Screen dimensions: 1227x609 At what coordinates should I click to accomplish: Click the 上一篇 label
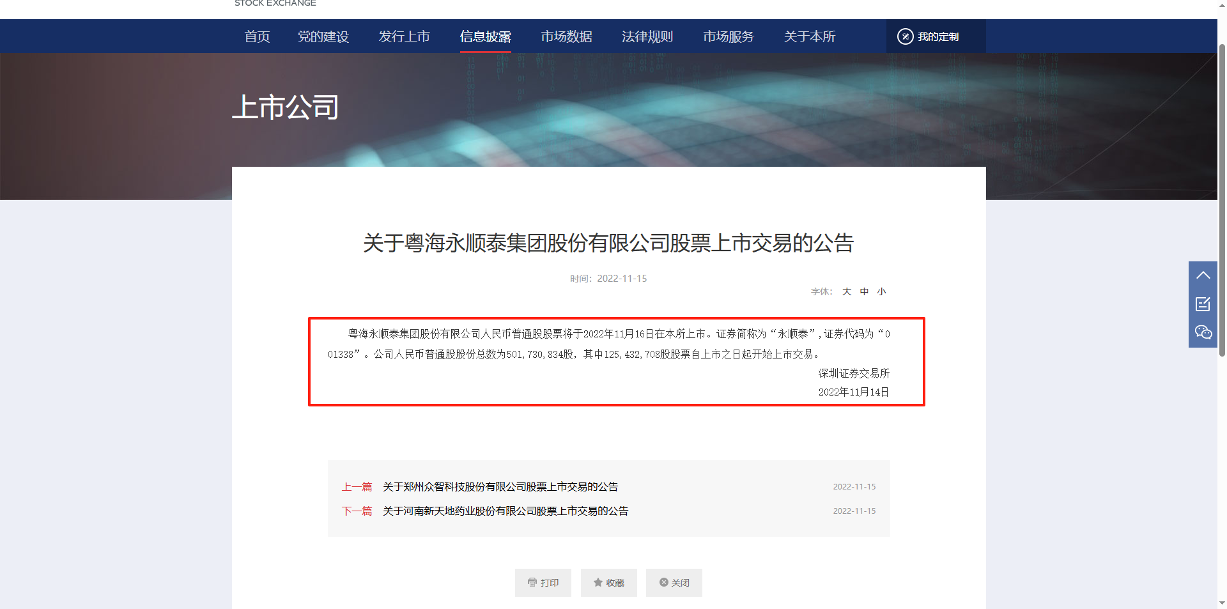tap(357, 487)
